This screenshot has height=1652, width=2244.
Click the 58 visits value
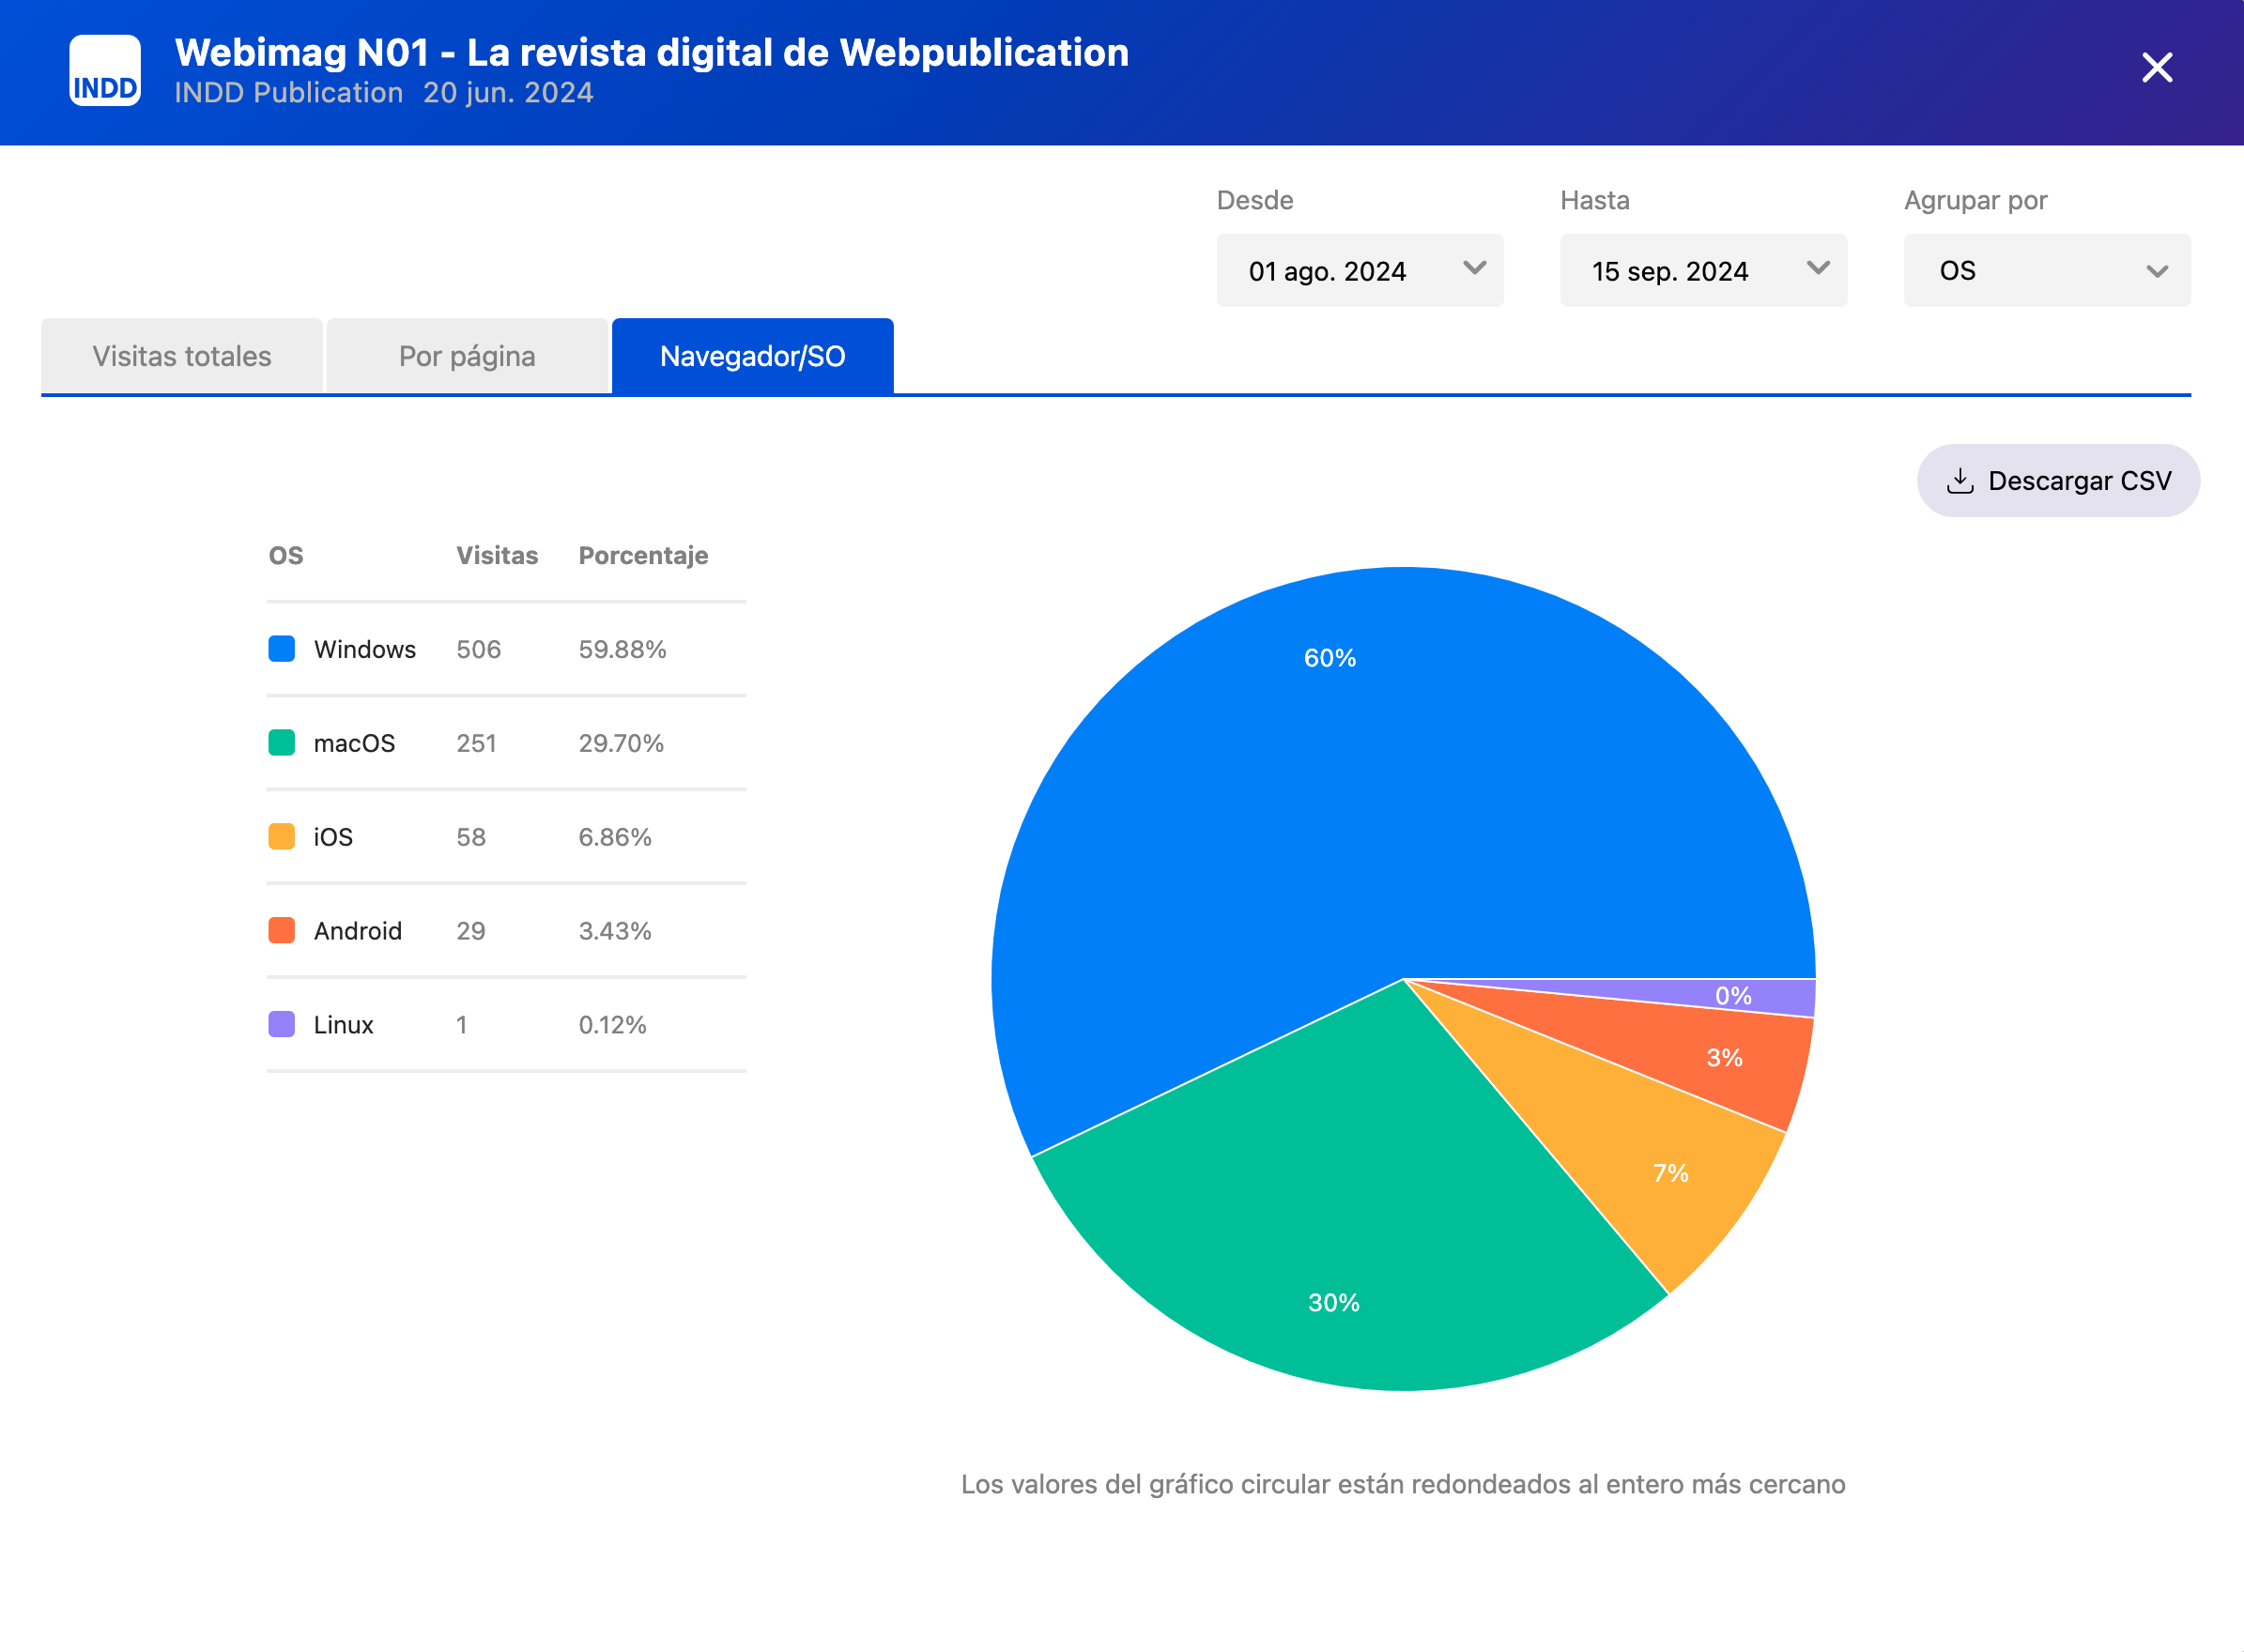(x=471, y=838)
